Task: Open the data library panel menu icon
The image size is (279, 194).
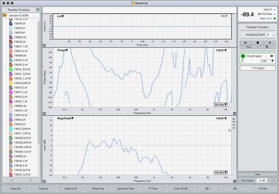Action: (x=38, y=10)
